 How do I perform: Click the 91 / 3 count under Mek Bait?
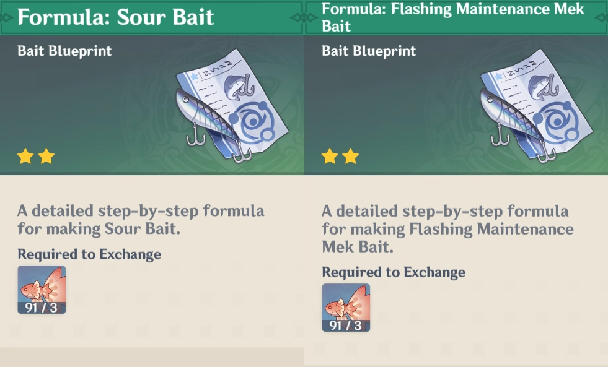345,326
